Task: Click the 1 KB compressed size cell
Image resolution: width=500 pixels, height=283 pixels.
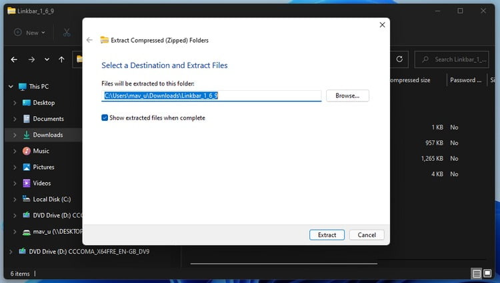Action: pyautogui.click(x=437, y=127)
